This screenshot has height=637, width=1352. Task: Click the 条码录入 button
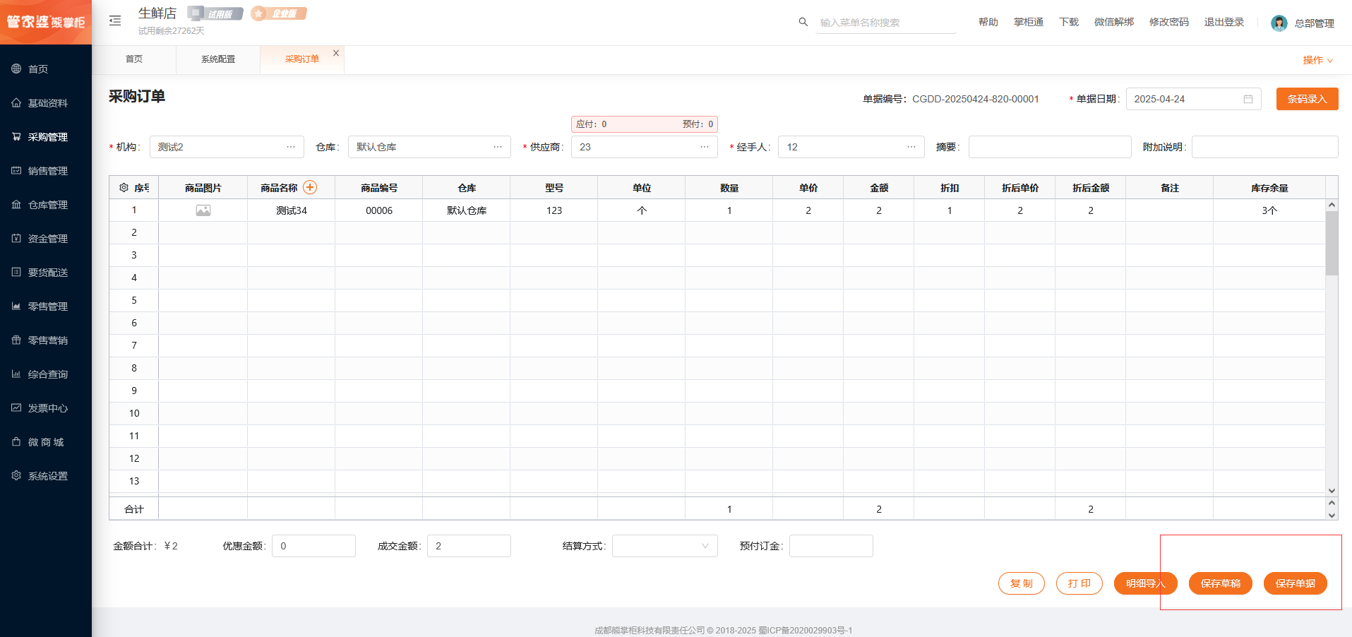pyautogui.click(x=1307, y=99)
